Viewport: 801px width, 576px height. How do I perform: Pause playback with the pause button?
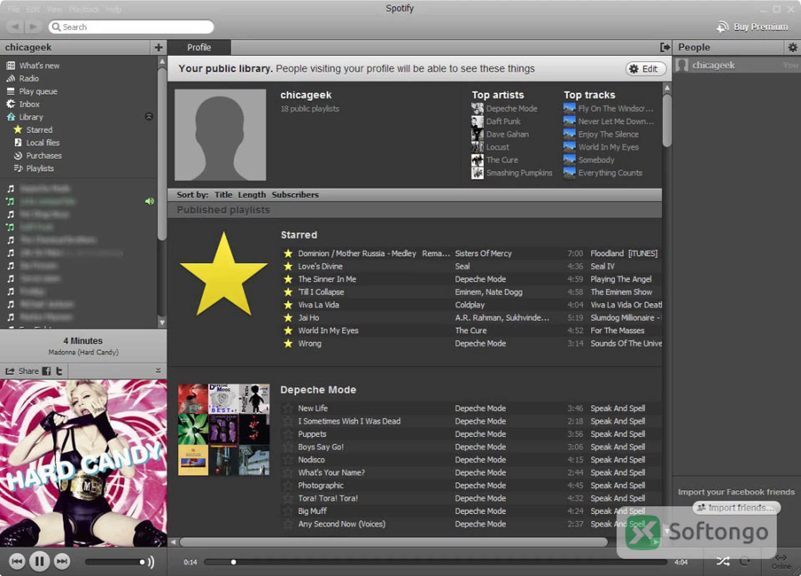pyautogui.click(x=40, y=561)
